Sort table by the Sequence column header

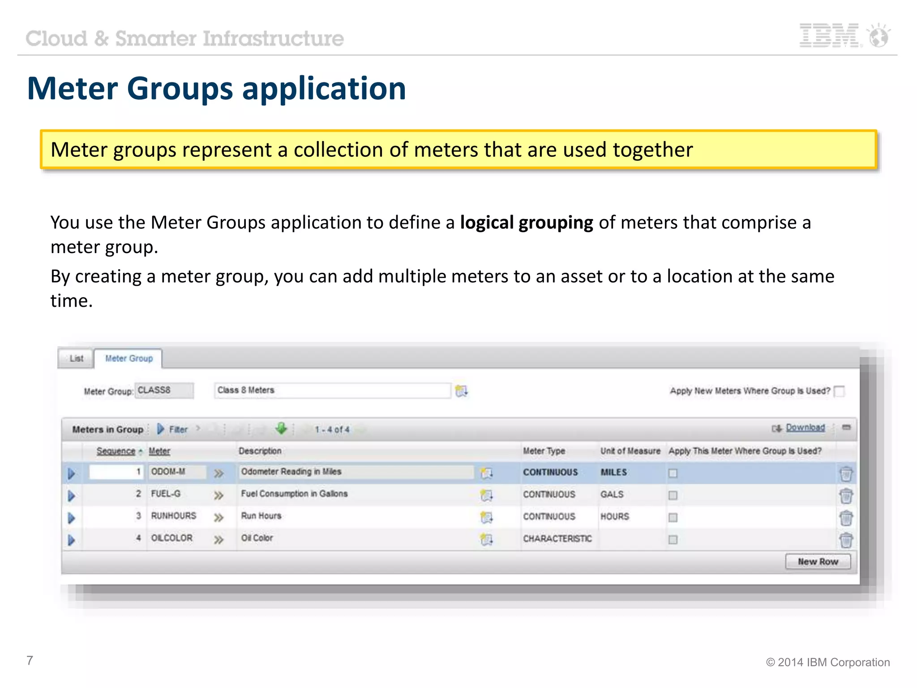(116, 451)
